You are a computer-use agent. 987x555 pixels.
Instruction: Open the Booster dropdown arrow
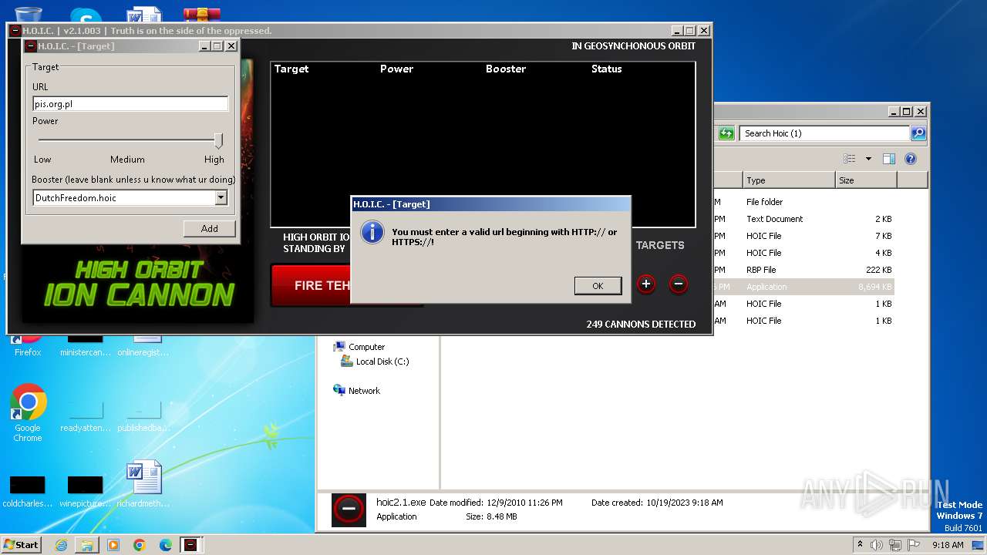click(x=221, y=198)
